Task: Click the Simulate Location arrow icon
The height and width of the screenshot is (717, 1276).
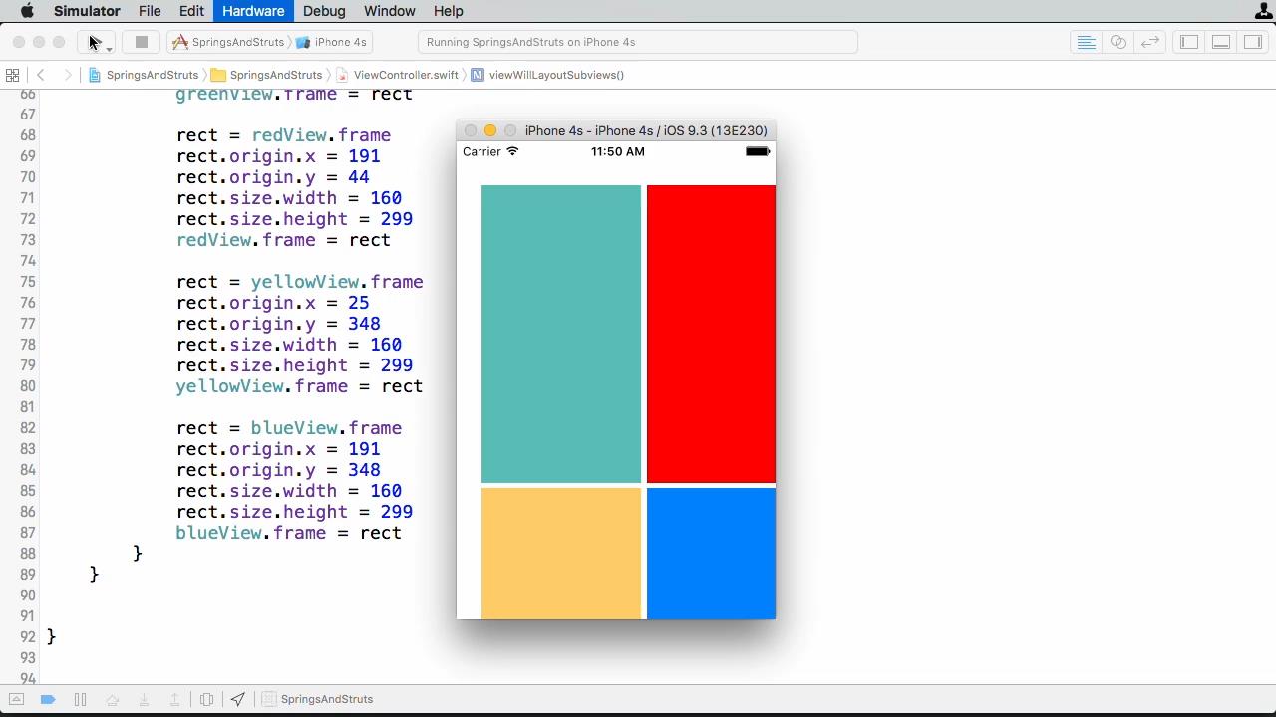Action: (237, 699)
